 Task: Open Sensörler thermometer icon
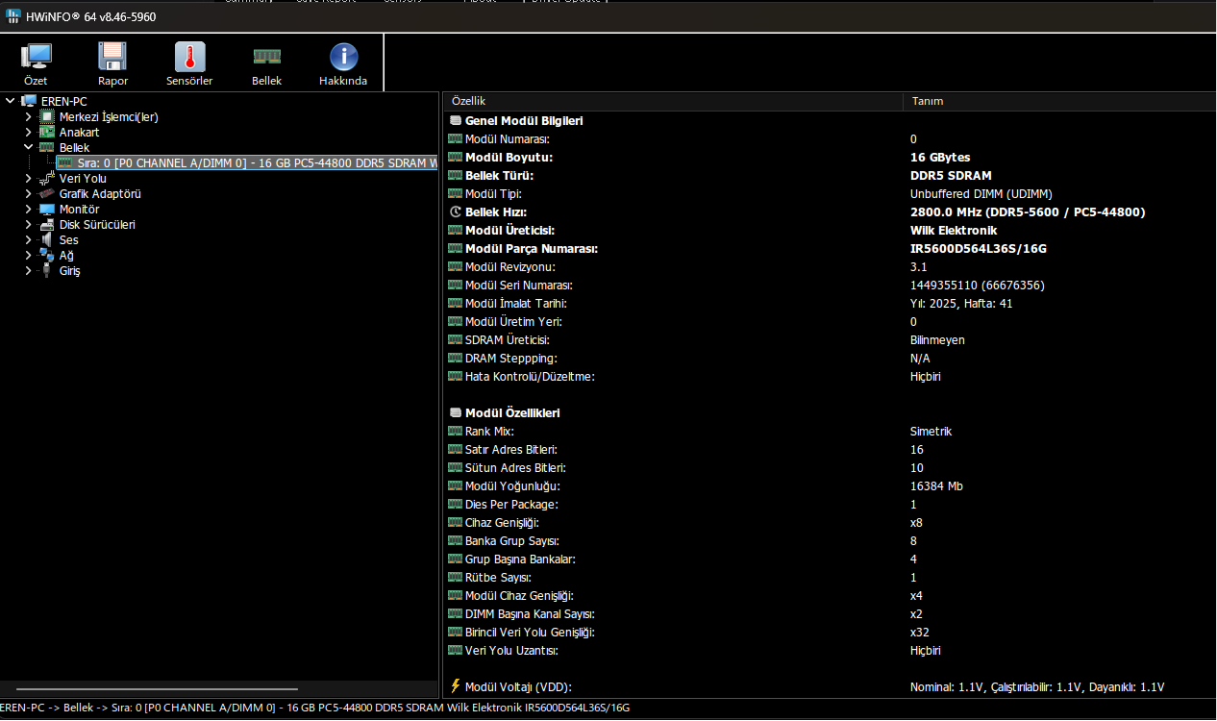click(x=189, y=58)
